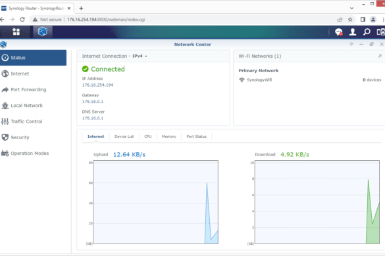385x256 pixels.
Task: Click the Internet globe icon in sidebar
Action: [5, 74]
